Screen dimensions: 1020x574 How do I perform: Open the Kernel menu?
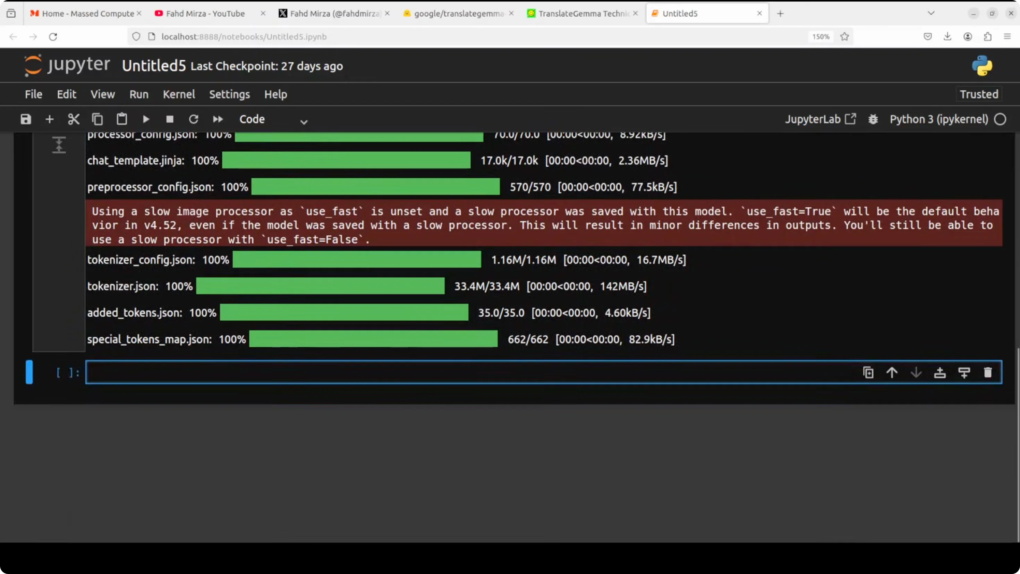pos(179,94)
